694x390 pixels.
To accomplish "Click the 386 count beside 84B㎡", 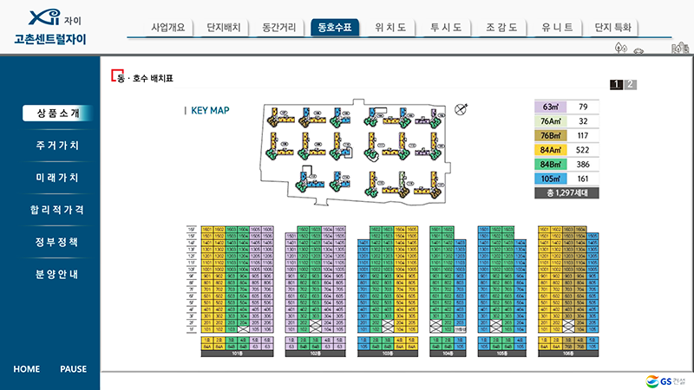I will 583,165.
